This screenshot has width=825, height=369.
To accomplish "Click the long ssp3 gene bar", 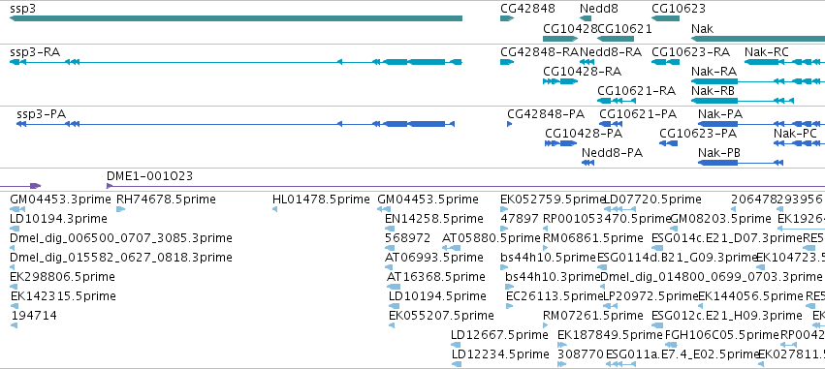I will [x=236, y=18].
